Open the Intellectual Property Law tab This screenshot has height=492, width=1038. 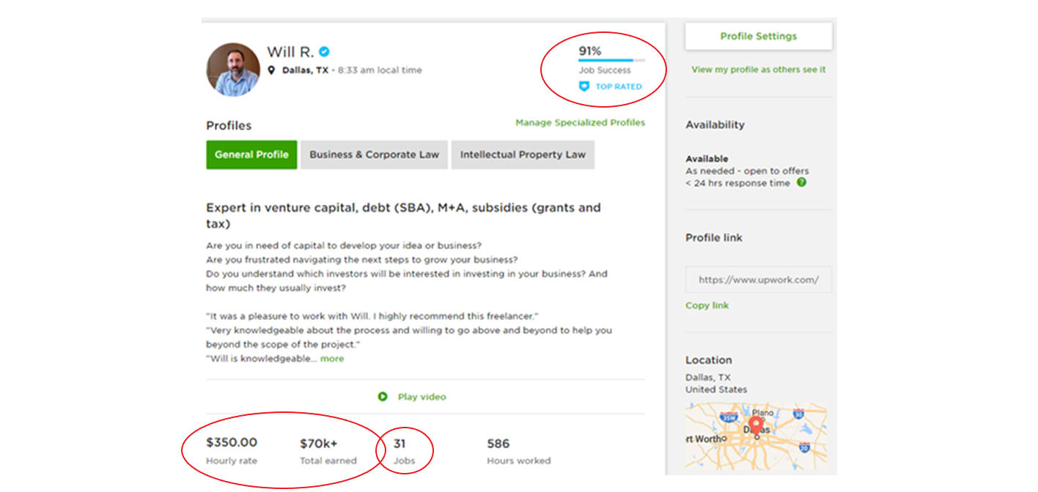(x=523, y=154)
